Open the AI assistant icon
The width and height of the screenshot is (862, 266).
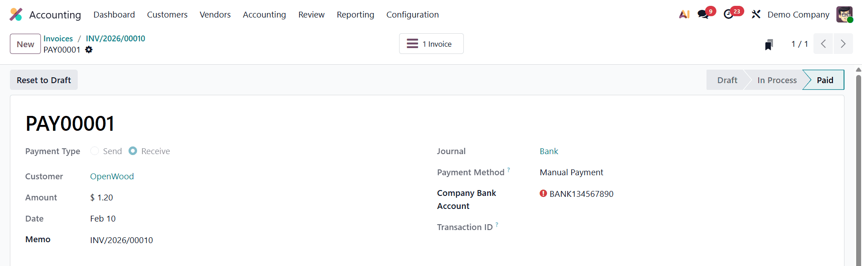[684, 14]
